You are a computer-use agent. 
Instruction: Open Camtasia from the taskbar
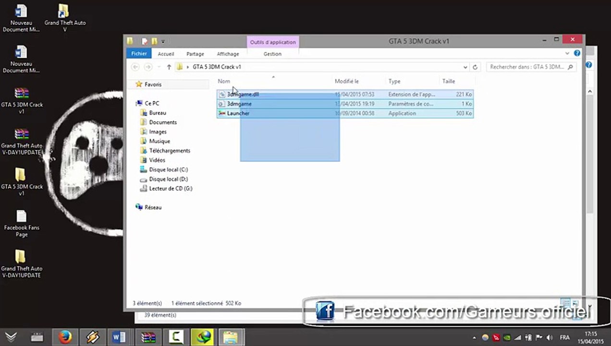click(175, 337)
